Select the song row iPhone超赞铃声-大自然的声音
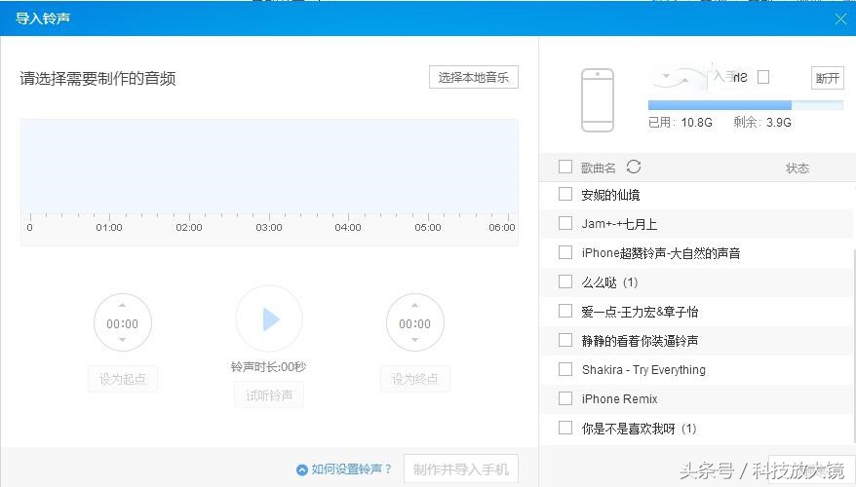The image size is (856, 487). click(x=696, y=253)
